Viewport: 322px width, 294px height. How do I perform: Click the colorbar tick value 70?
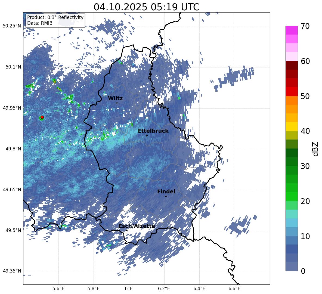[x=305, y=26]
